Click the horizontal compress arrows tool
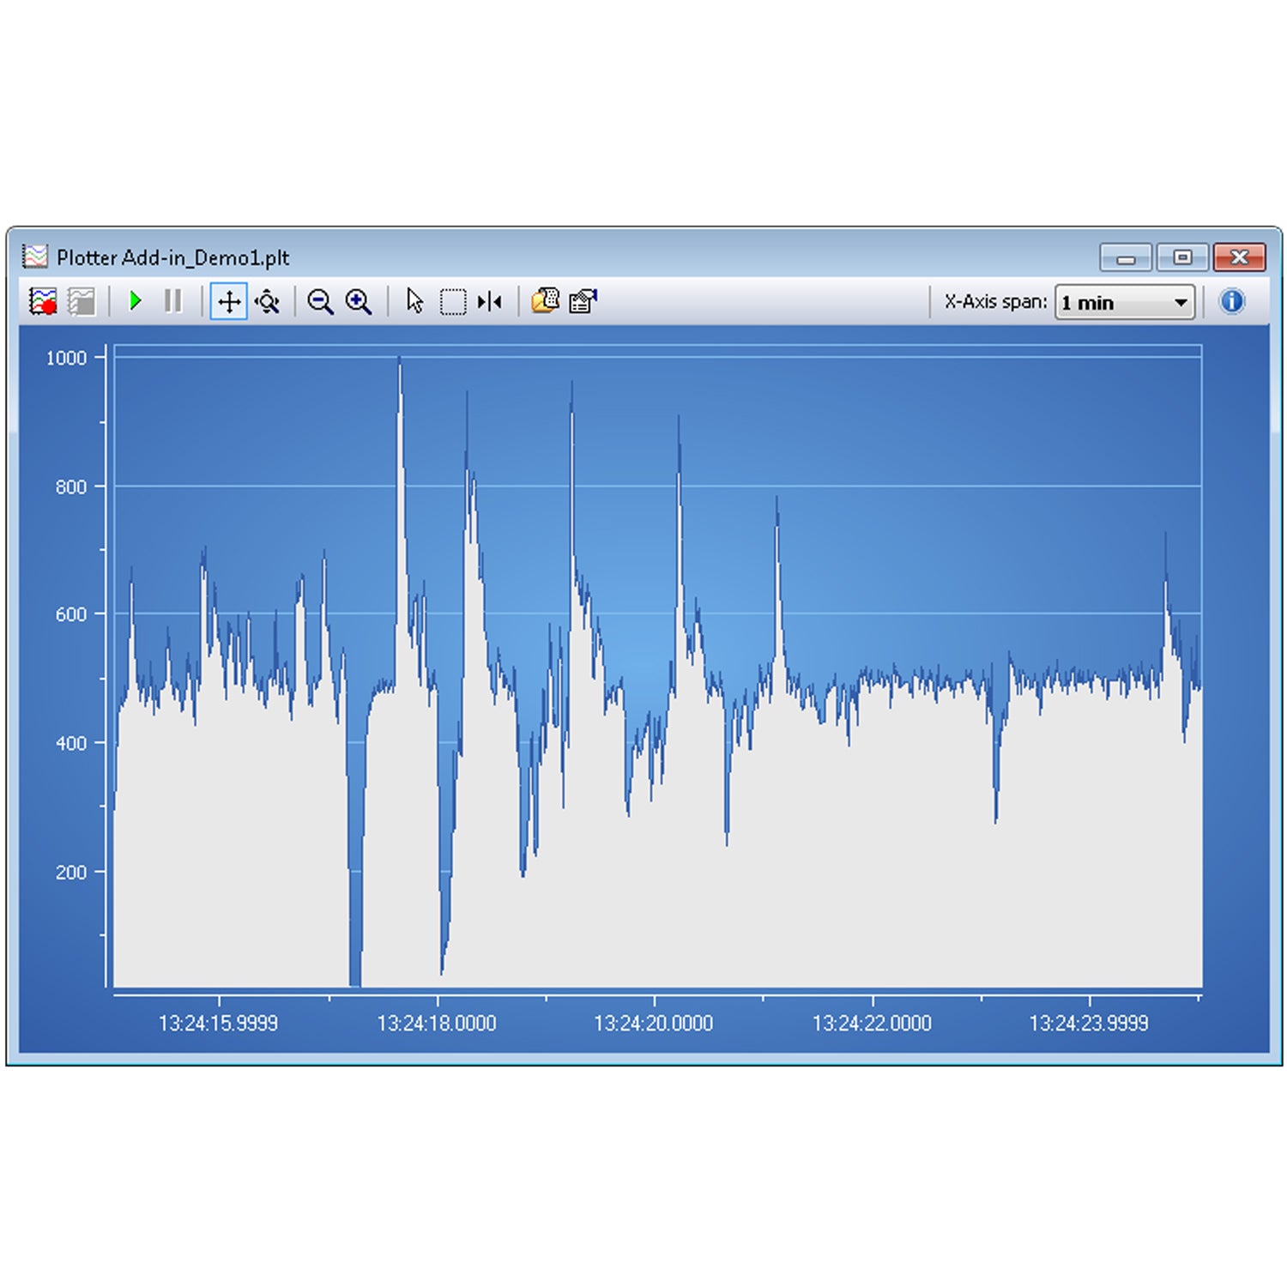The height and width of the screenshot is (1287, 1287). pos(490,301)
